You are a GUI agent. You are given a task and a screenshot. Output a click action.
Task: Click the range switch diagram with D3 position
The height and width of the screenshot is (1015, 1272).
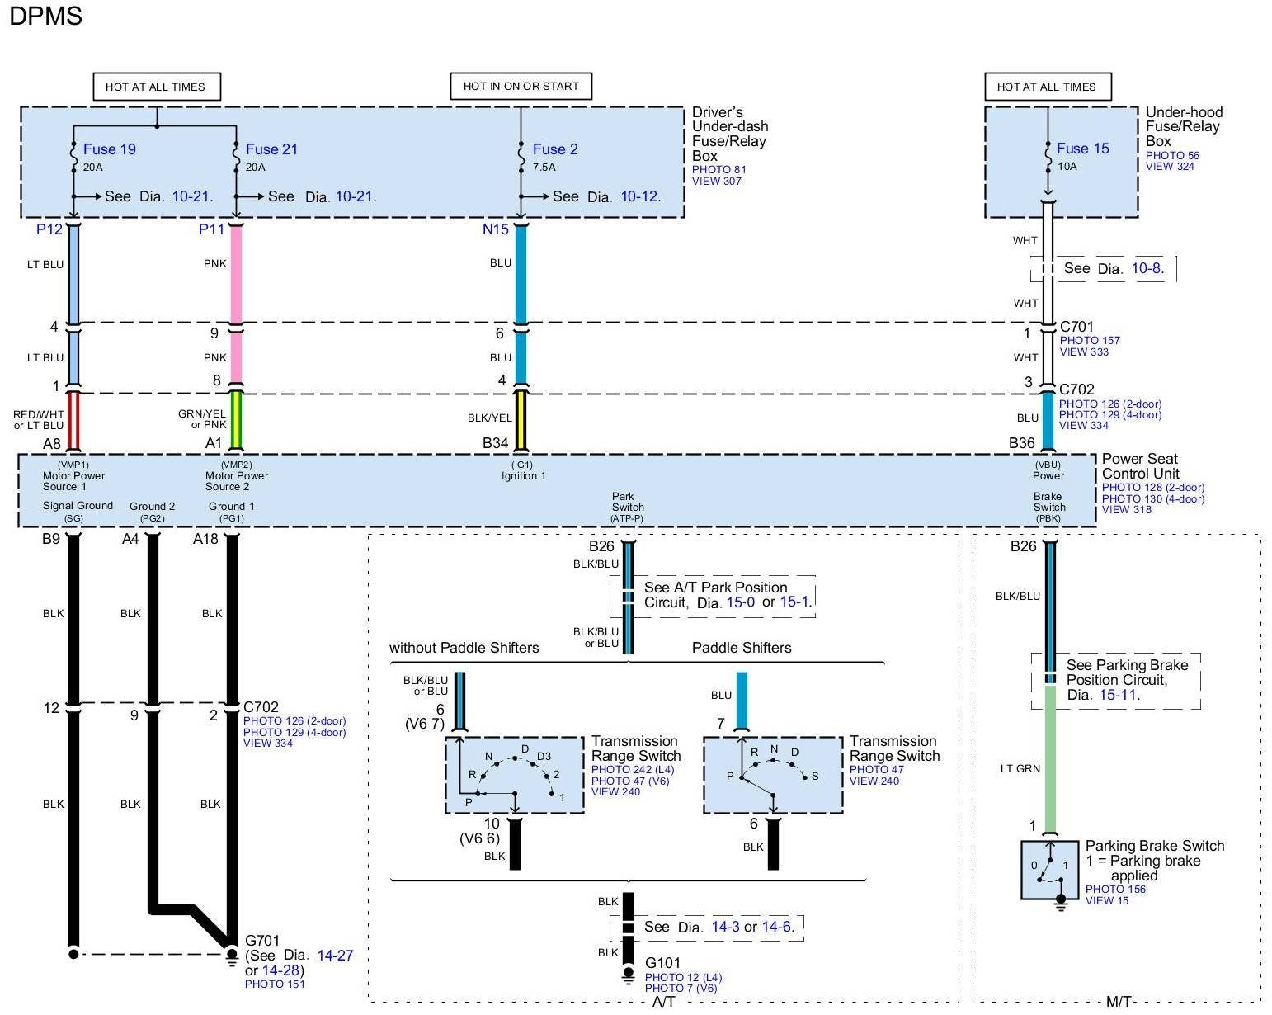click(515, 775)
